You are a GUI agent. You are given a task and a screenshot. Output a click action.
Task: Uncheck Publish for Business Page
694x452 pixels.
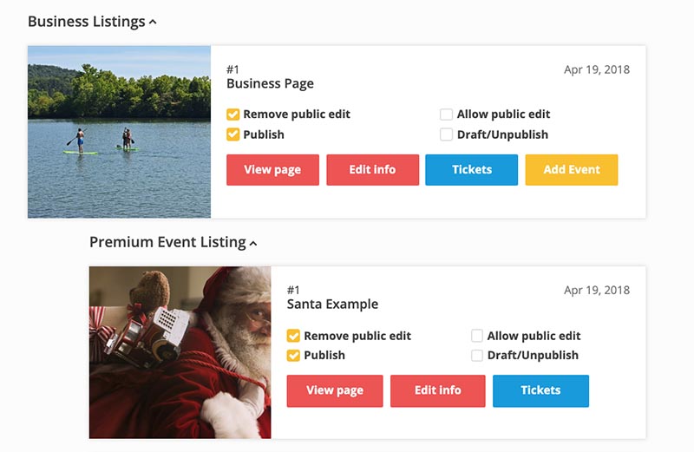232,134
